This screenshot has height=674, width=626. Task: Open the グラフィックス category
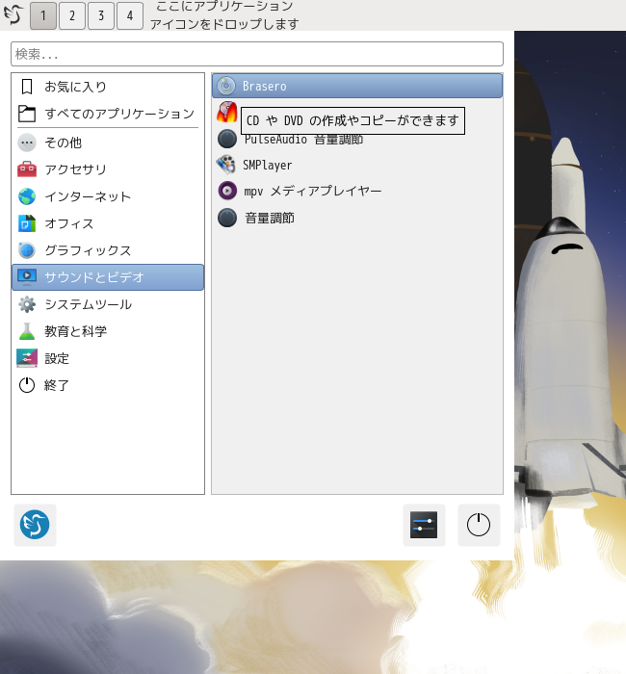point(108,250)
